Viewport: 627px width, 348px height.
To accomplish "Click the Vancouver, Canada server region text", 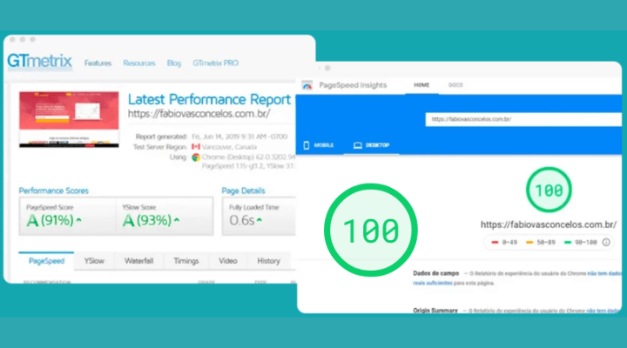I will coord(229,147).
